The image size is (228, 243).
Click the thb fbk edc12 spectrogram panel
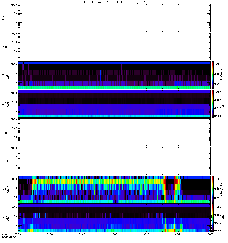pyautogui.click(x=114, y=75)
